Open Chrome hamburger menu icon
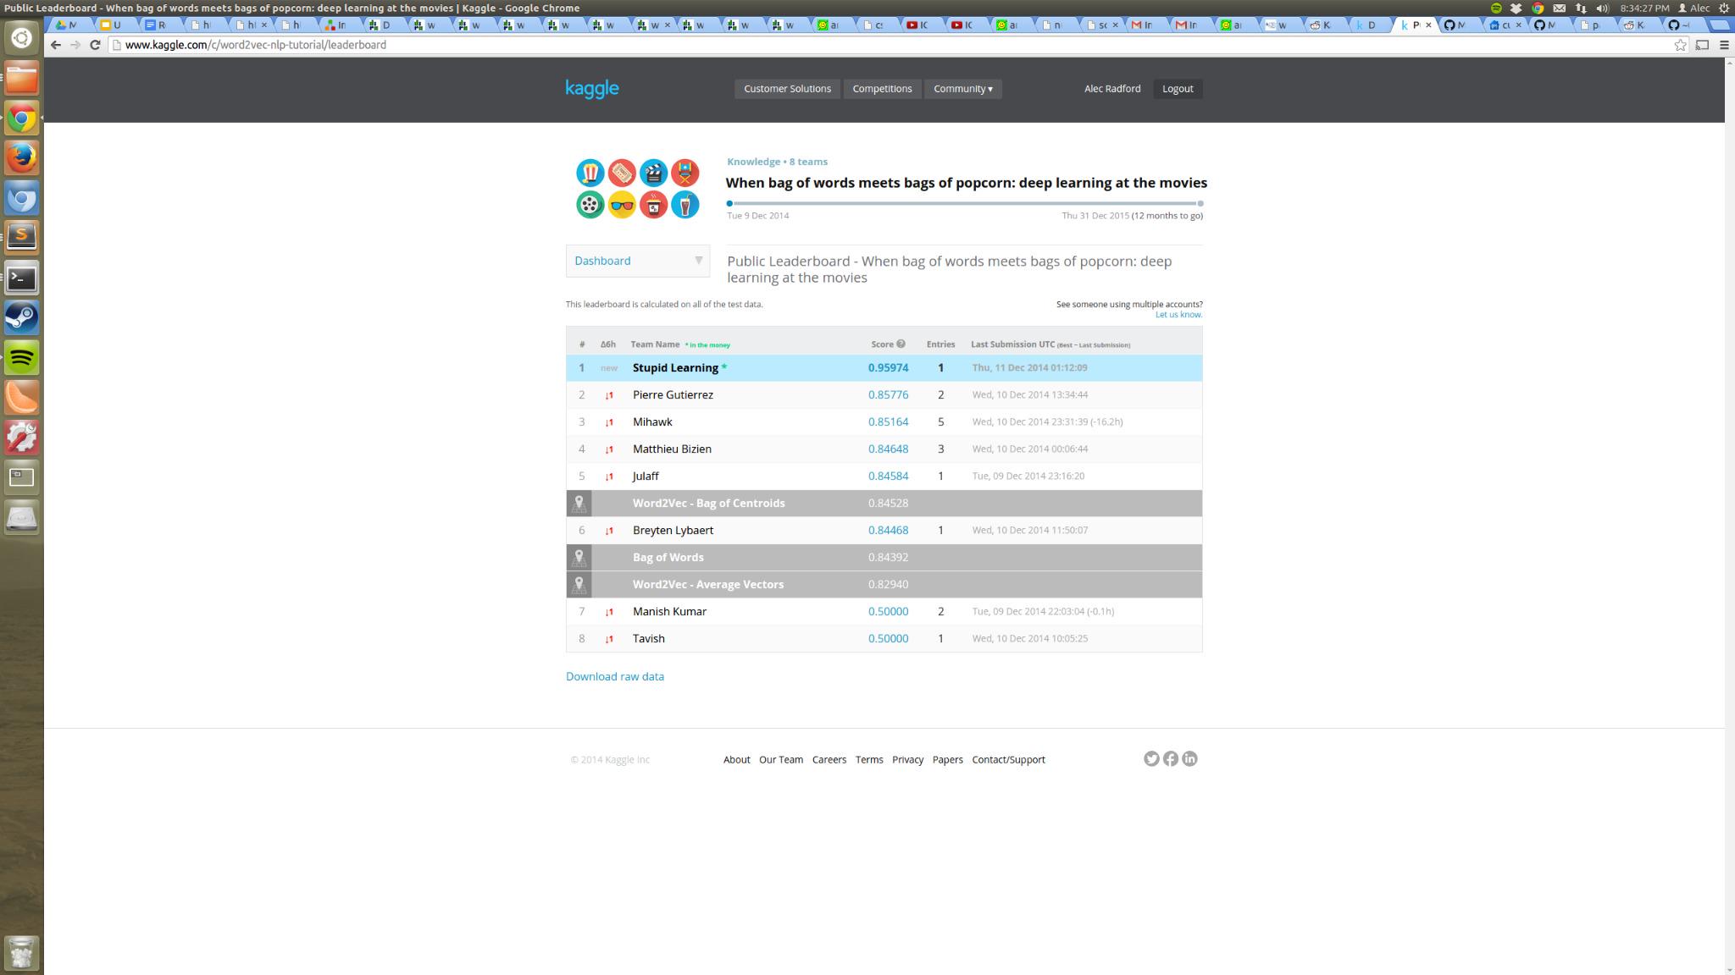 click(x=1724, y=45)
